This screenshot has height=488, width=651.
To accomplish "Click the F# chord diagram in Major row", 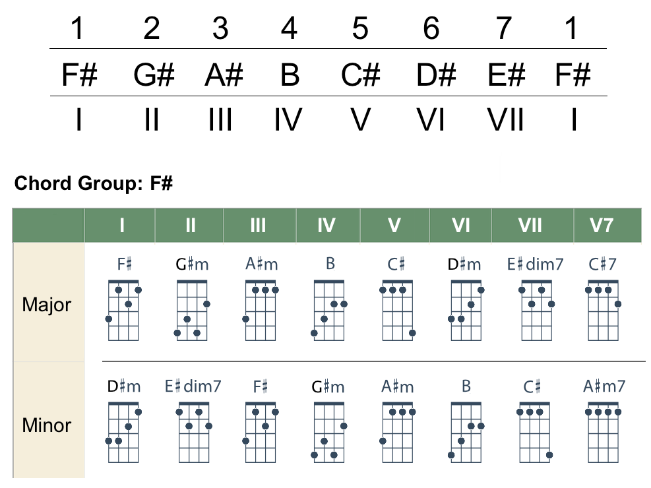I will coord(124,310).
